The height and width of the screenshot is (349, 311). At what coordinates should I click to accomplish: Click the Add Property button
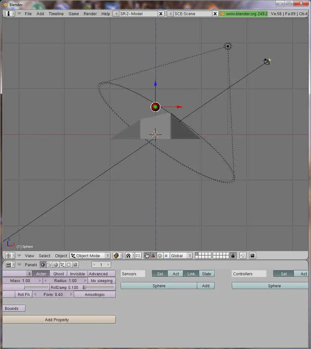59,320
